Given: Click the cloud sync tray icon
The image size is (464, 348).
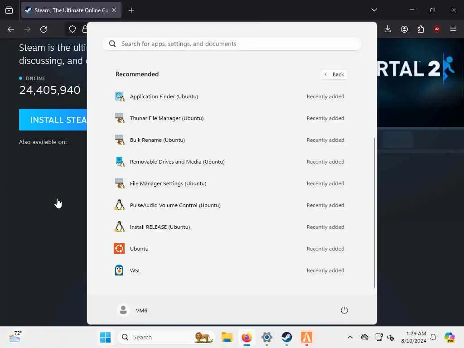Looking at the screenshot, I should pyautogui.click(x=365, y=337).
